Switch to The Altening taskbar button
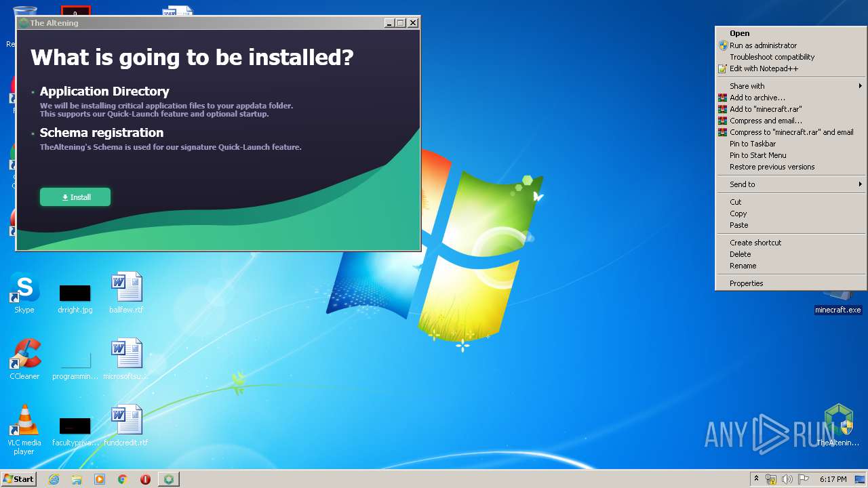Screen dimensions: 868x488 pos(169,479)
